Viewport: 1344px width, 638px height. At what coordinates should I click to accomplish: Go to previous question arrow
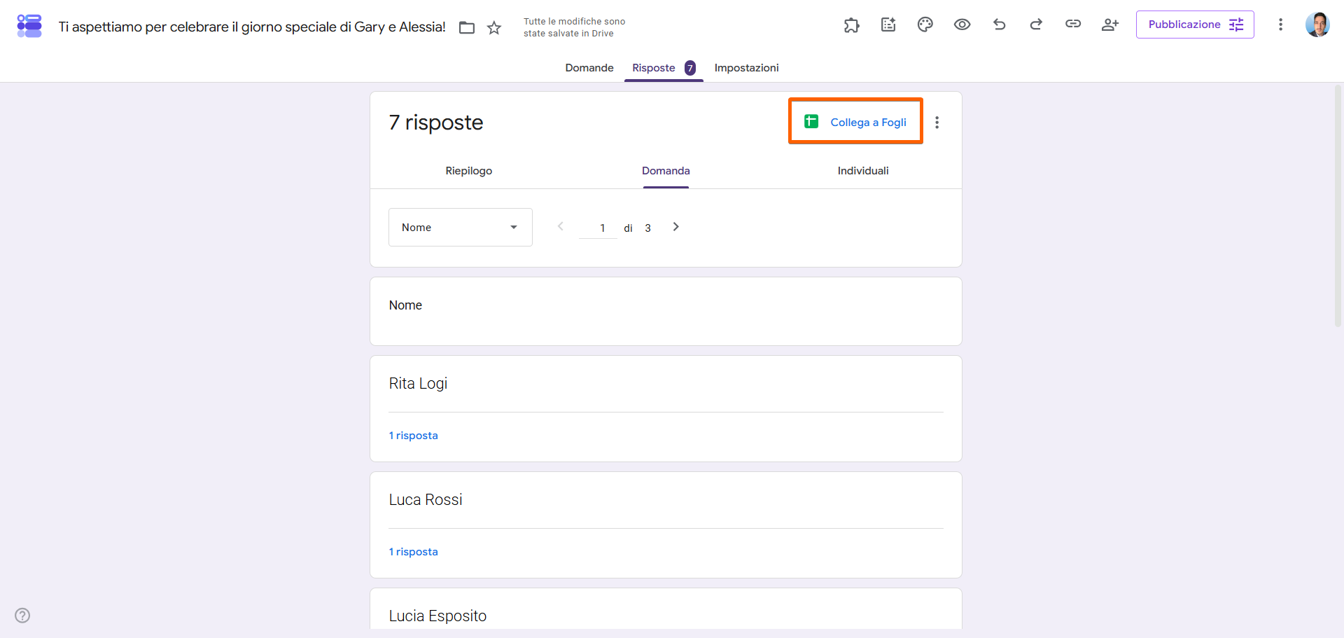point(561,226)
